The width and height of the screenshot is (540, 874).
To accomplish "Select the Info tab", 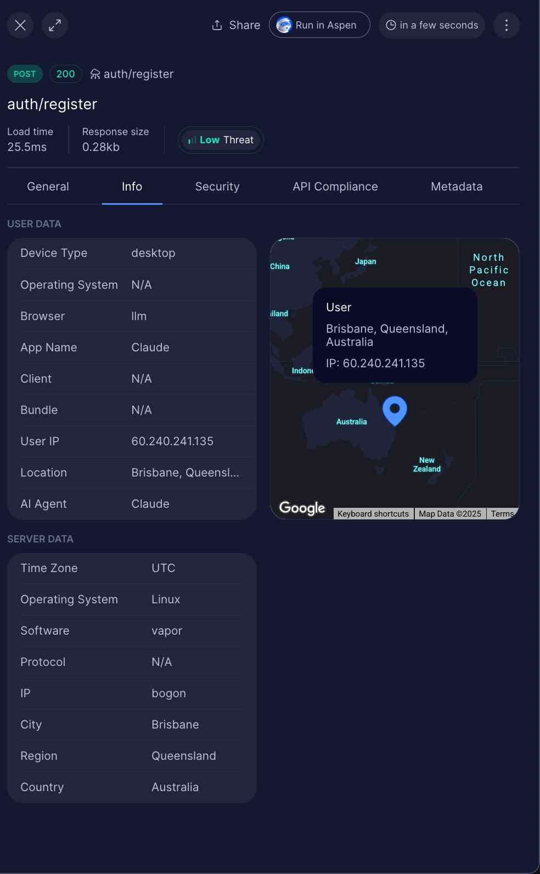I will coord(132,187).
